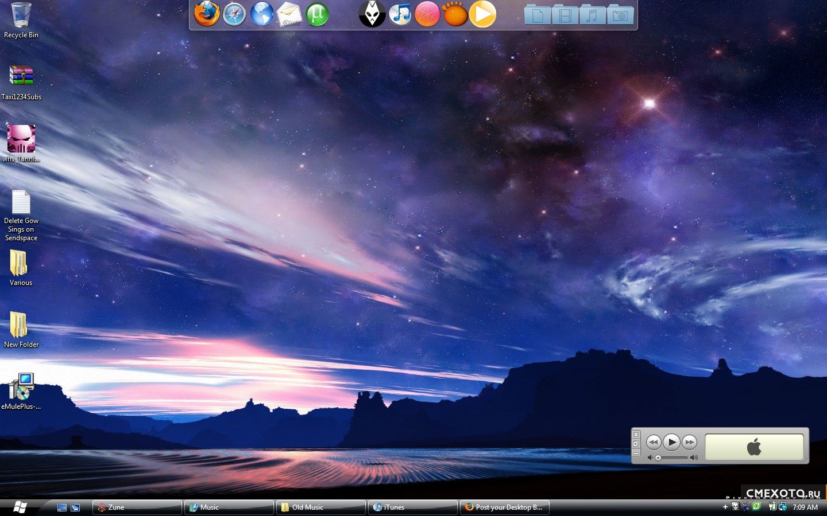Switch to the Zune taskbar button
This screenshot has width=827, height=516.
coord(137,507)
